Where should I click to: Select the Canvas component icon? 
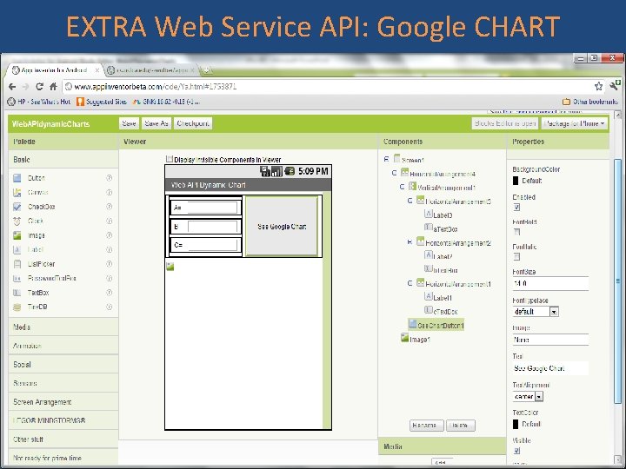[17, 193]
